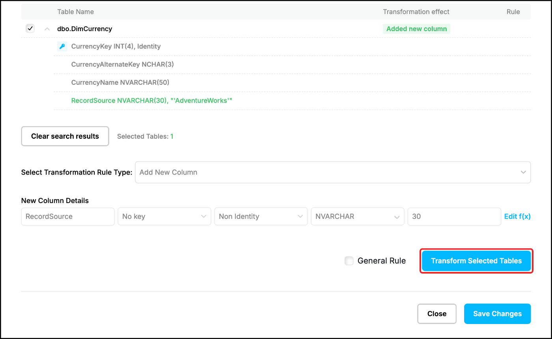Click the column length field showing 30
The height and width of the screenshot is (339, 552).
(454, 216)
